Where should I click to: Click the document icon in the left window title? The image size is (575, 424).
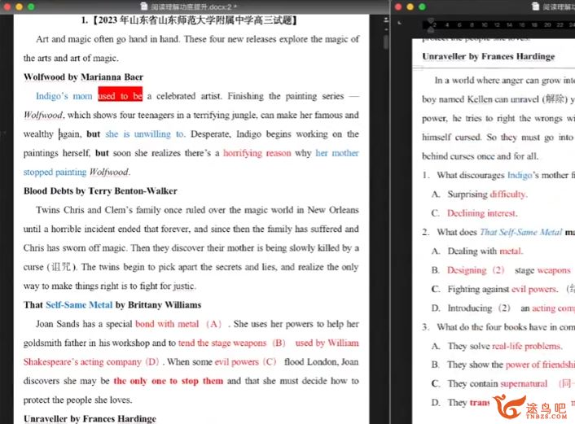coord(144,7)
